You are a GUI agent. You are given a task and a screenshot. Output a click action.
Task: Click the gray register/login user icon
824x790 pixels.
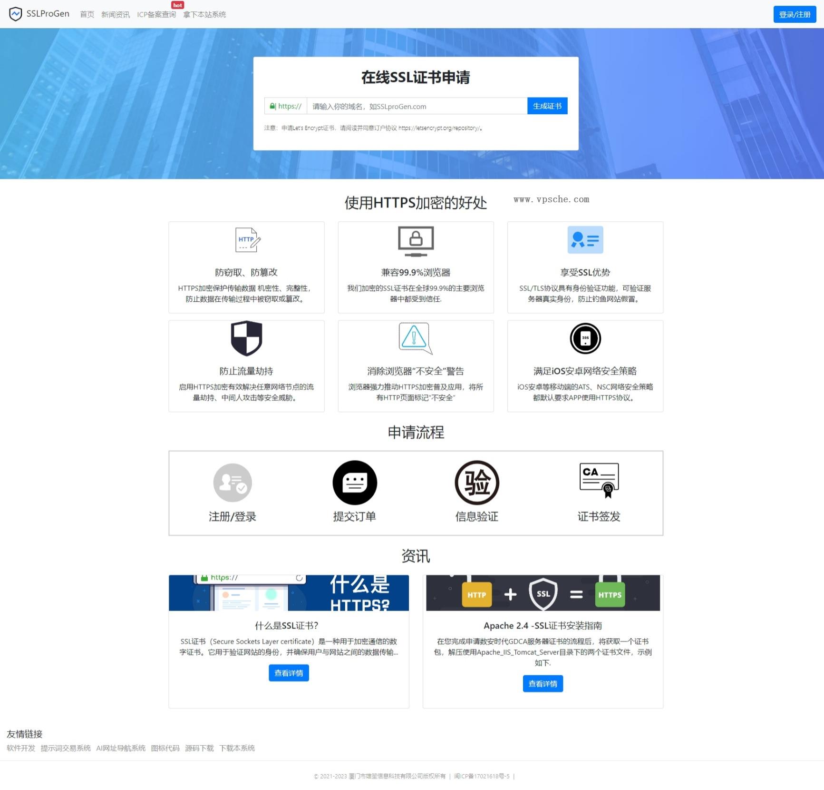click(x=232, y=483)
